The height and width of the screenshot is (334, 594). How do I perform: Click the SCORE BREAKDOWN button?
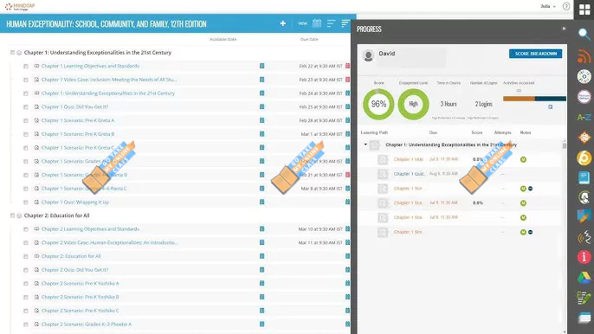click(535, 54)
